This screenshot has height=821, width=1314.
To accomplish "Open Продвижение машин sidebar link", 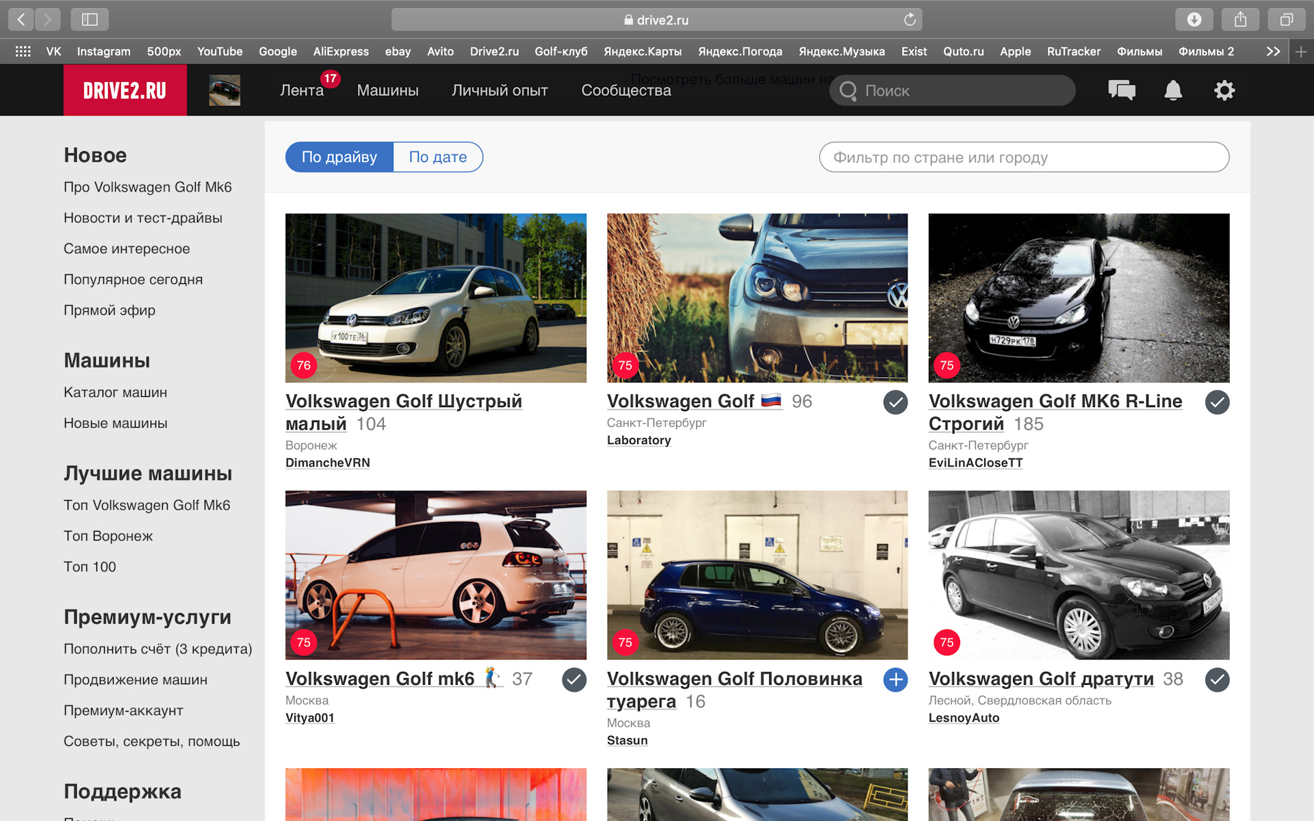I will pos(136,680).
